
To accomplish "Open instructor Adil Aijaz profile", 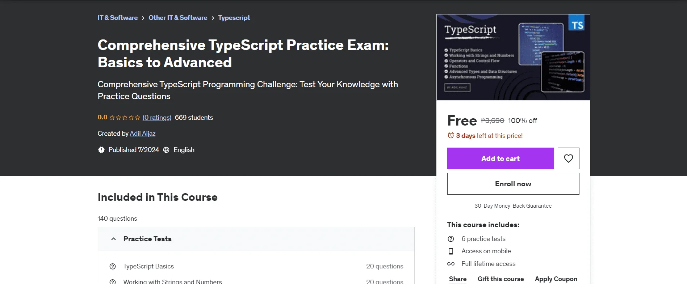I will pyautogui.click(x=143, y=133).
